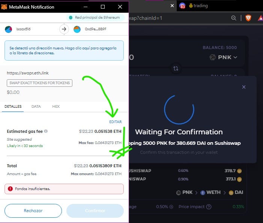Click the 0xd9e...8B9F address text

96,29
